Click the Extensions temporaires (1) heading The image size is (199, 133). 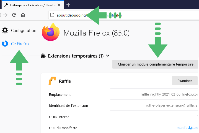coord(76,56)
